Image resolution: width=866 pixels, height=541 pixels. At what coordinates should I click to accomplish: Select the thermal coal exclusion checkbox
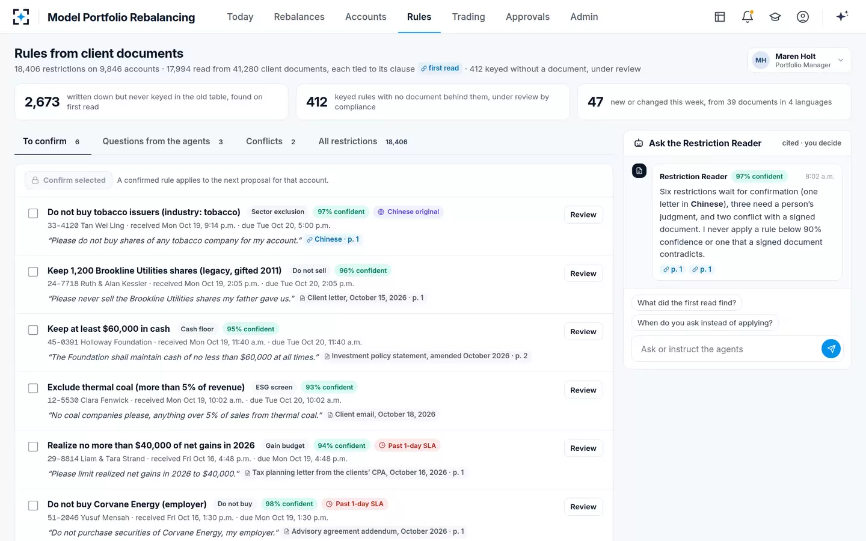(34, 388)
